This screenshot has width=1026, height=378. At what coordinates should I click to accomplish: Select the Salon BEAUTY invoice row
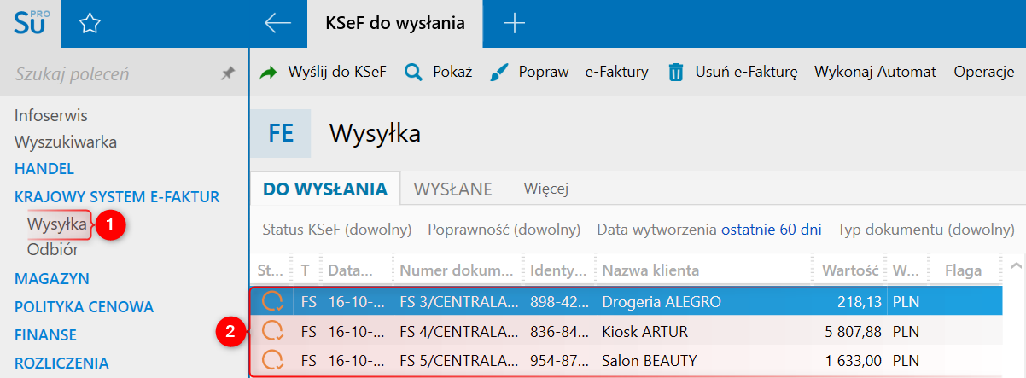pyautogui.click(x=649, y=361)
